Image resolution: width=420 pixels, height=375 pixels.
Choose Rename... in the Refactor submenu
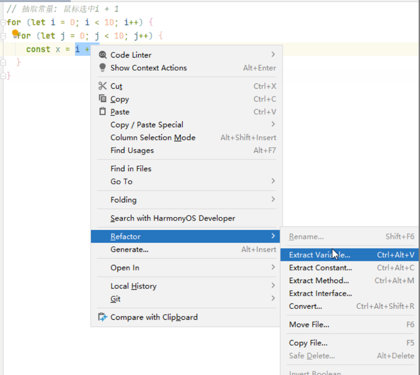[350, 236]
